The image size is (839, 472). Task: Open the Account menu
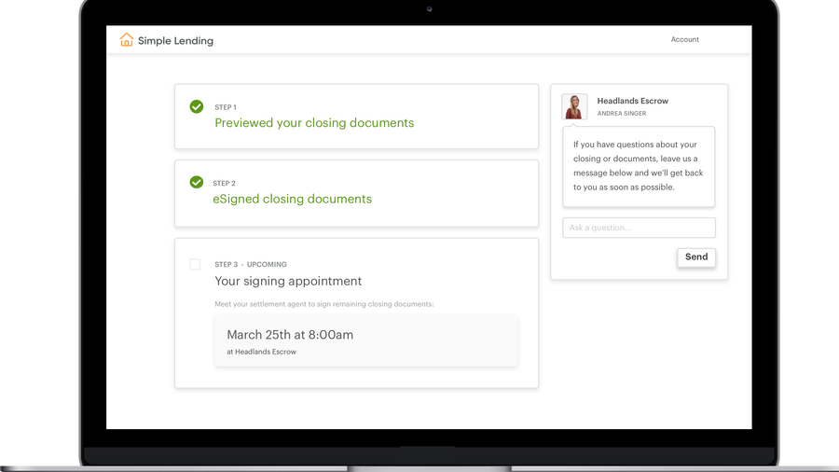click(x=684, y=40)
